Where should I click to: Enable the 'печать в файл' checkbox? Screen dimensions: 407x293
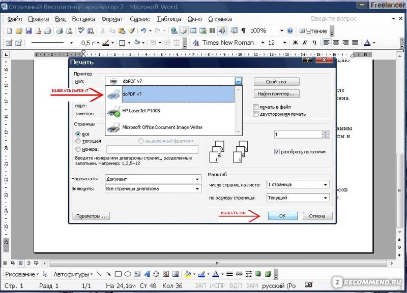[256, 107]
